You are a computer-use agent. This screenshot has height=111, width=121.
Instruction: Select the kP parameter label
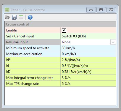(33, 60)
